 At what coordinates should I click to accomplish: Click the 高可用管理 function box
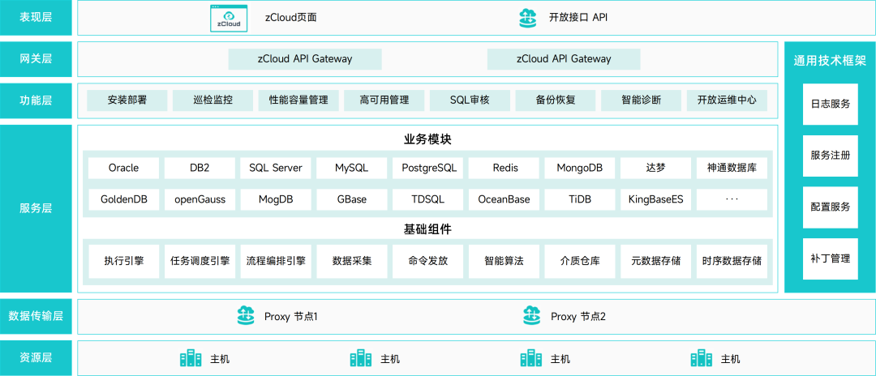384,101
